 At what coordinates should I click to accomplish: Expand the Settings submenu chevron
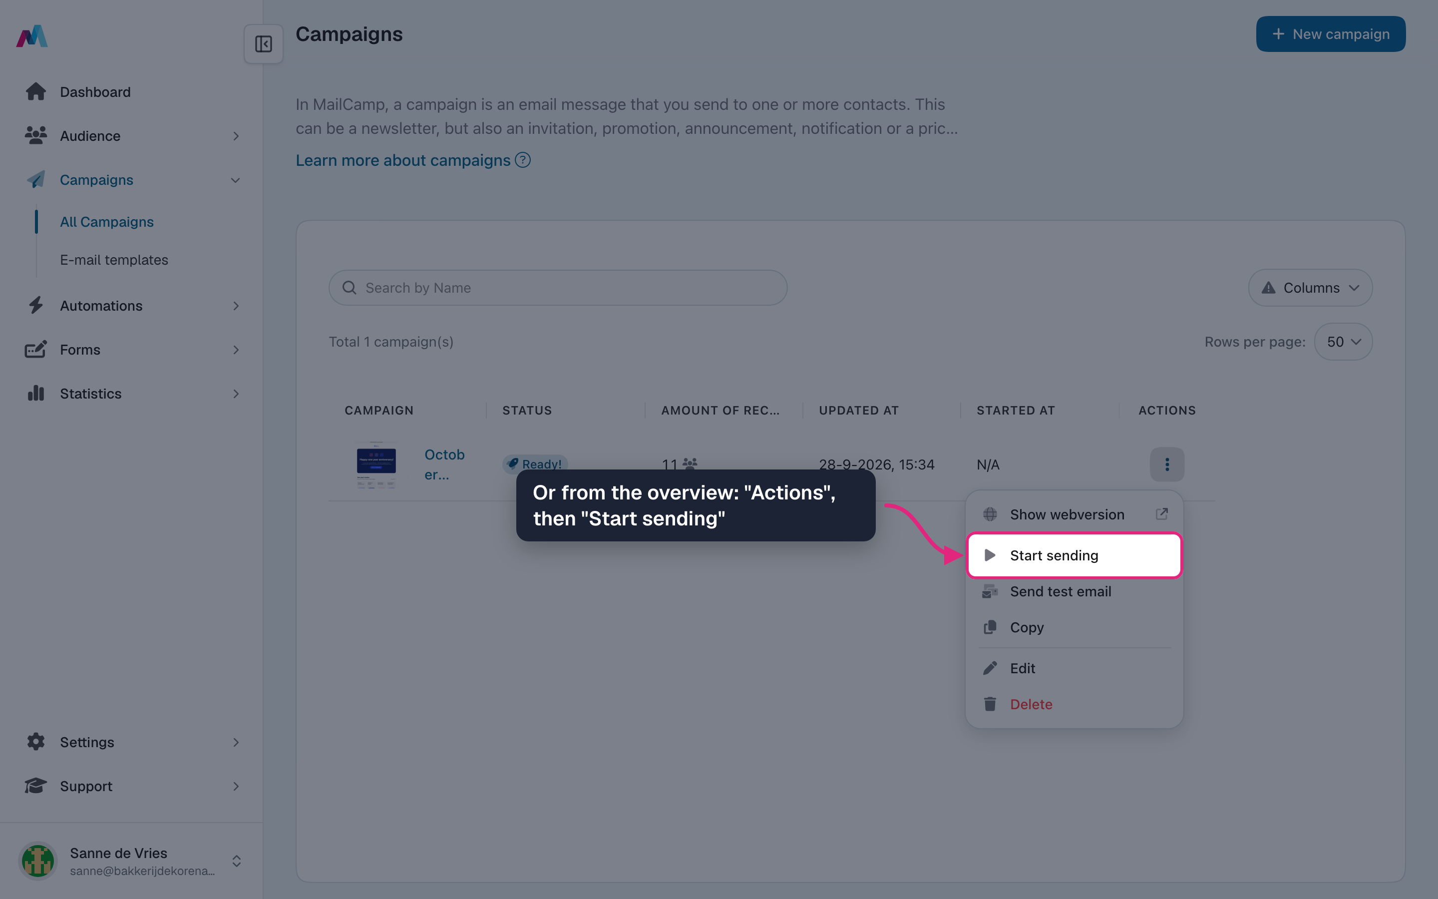click(236, 742)
